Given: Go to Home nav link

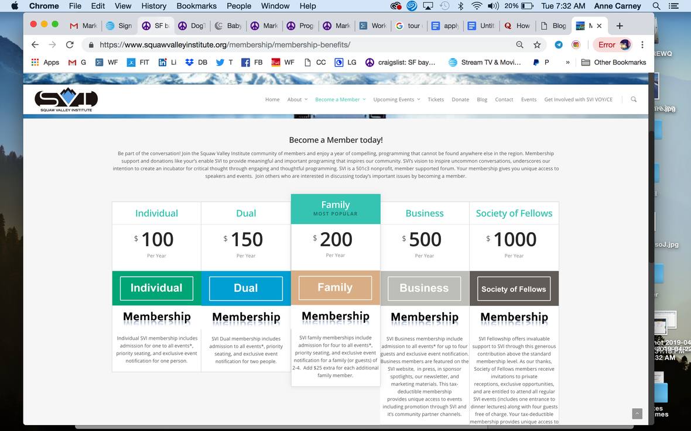Looking at the screenshot, I should coord(272,99).
